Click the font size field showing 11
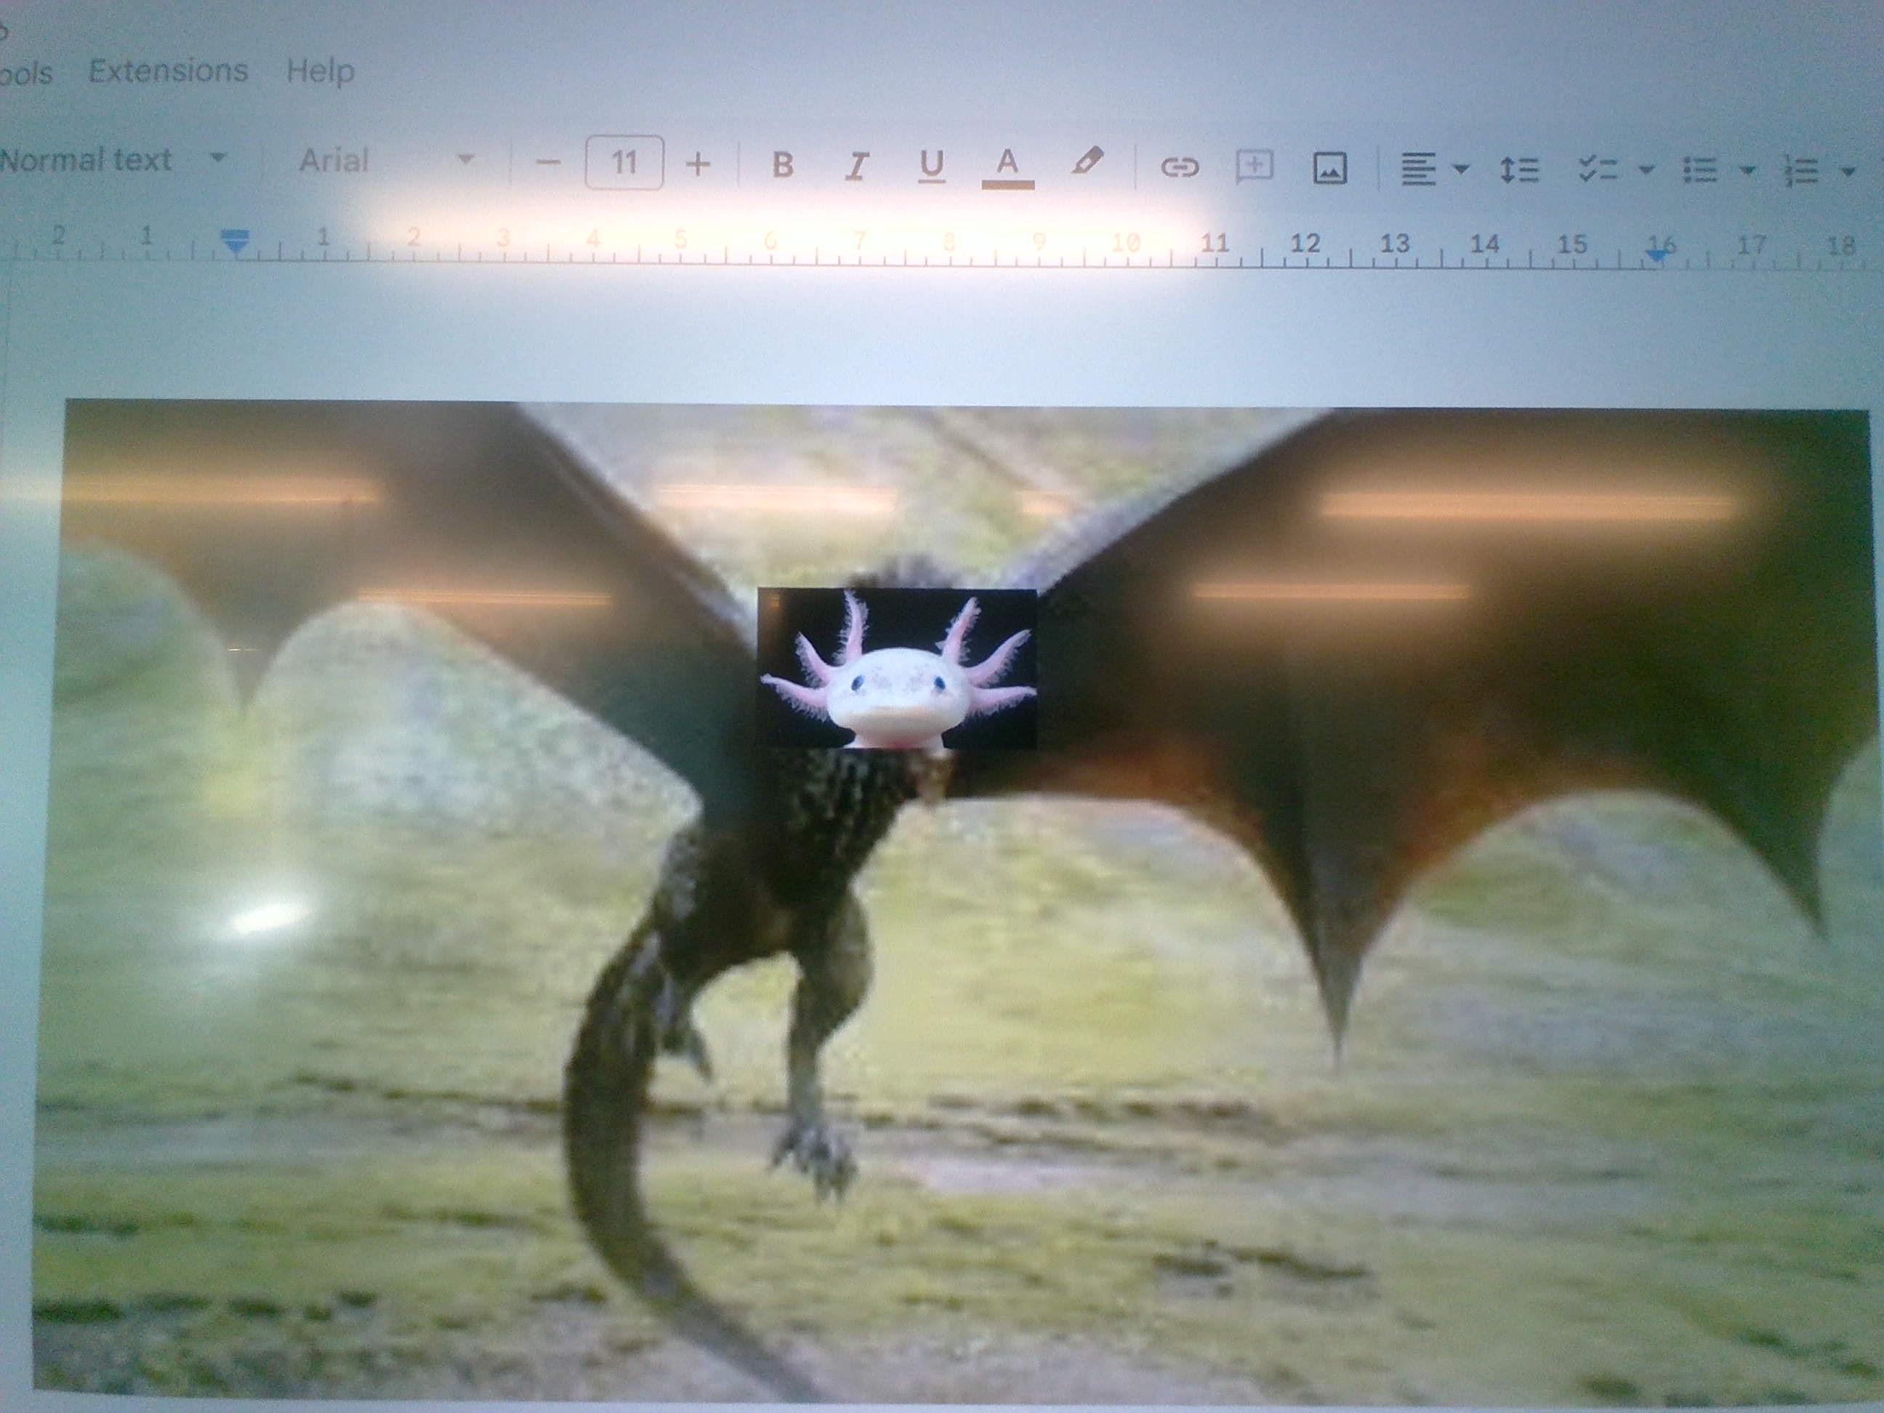 pyautogui.click(x=624, y=162)
